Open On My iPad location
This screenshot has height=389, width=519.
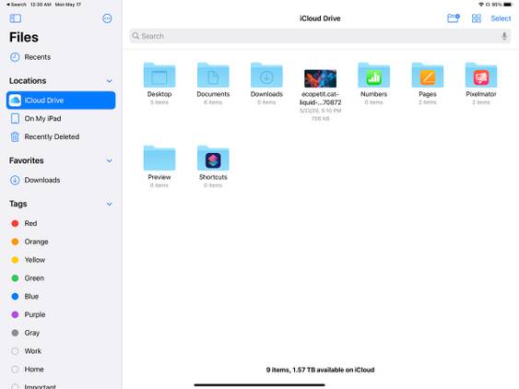(x=61, y=119)
